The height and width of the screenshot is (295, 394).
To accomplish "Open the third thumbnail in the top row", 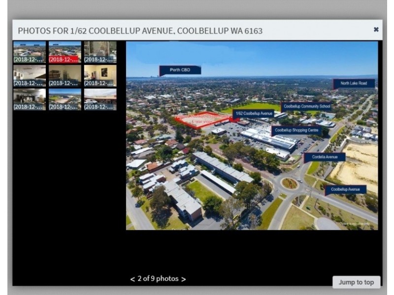I will coord(99,52).
